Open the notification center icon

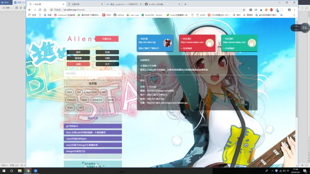pyautogui.click(x=305, y=171)
